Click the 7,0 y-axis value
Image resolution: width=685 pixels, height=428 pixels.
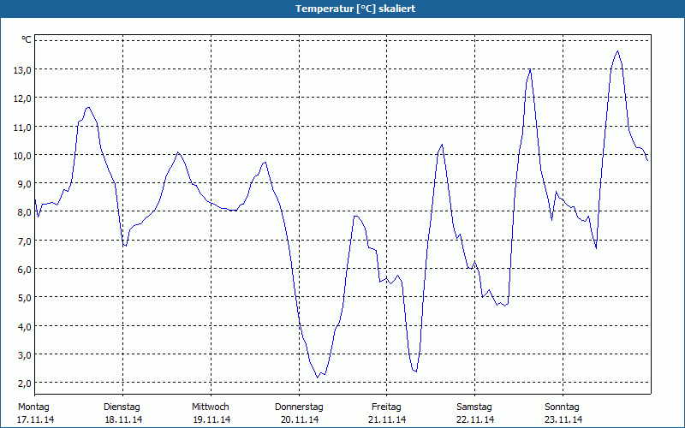coord(25,241)
